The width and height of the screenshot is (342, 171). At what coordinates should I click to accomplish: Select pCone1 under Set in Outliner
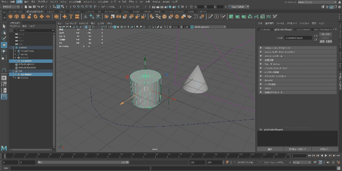[25, 78]
